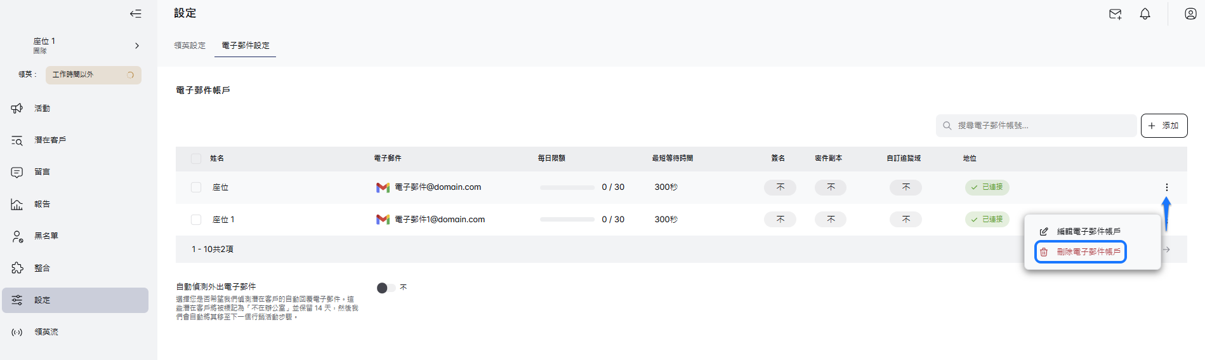Click the 添加 add button
1205x360 pixels.
click(x=1164, y=126)
